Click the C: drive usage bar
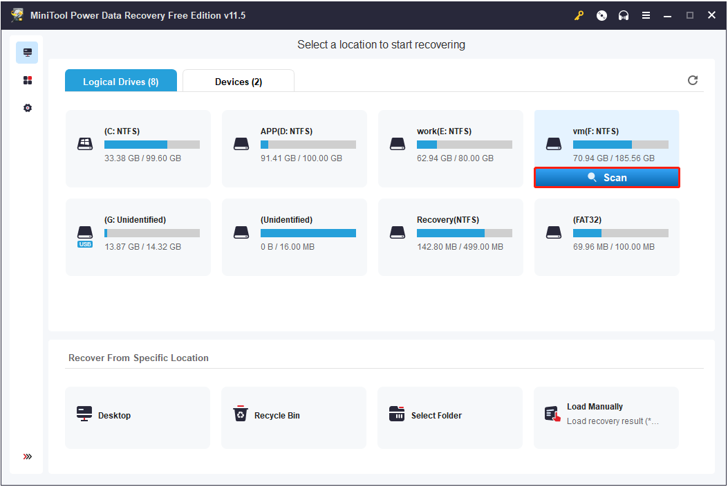 click(152, 145)
